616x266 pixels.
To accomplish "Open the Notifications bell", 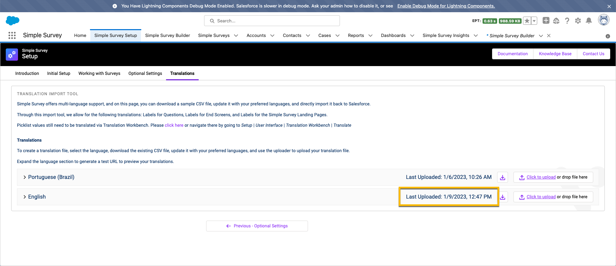I will (589, 21).
